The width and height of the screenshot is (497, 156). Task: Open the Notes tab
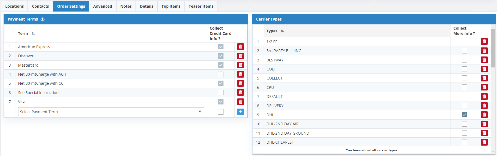pos(126,6)
